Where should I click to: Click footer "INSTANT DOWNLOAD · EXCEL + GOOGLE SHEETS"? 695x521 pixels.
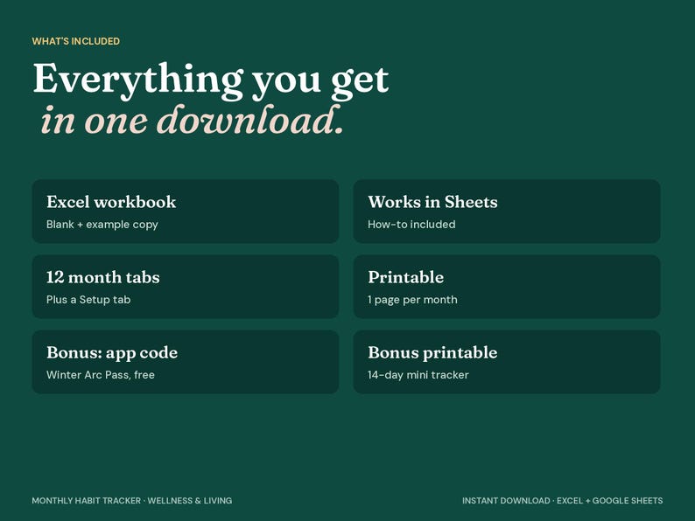tap(563, 501)
